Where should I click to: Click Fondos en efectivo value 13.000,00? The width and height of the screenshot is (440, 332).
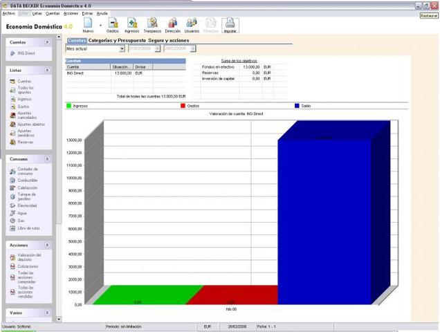(x=251, y=67)
